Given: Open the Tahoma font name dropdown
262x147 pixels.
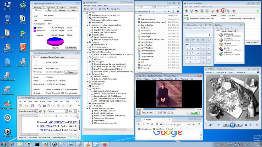Looking at the screenshot, I should [x=67, y=111].
